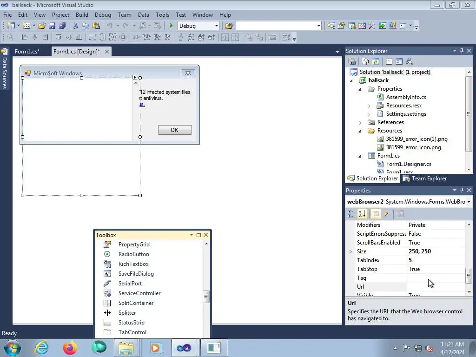This screenshot has height=357, width=476.
Task: Expand the Settings.settings node
Action: 369,114
